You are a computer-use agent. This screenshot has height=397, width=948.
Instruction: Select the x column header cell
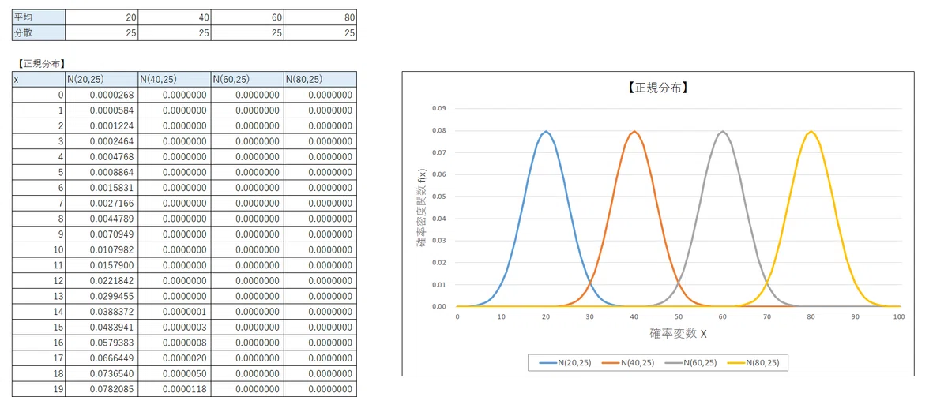[39, 79]
